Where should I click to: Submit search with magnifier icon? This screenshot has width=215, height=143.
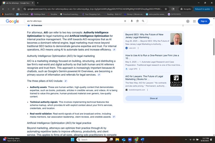pos(143,21)
